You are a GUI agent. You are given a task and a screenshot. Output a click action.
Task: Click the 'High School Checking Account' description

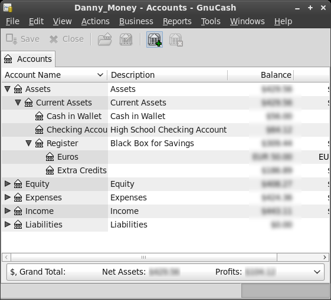pos(169,130)
